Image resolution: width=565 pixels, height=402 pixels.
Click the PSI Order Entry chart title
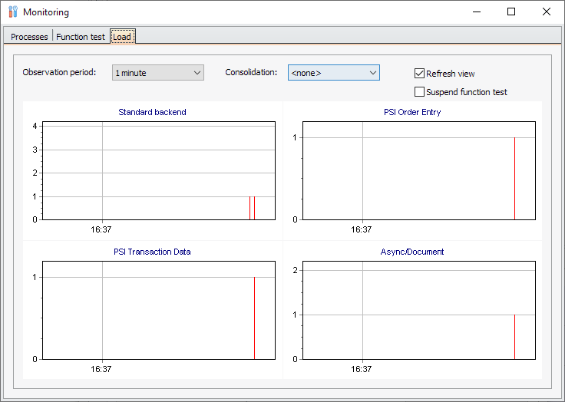tap(412, 112)
